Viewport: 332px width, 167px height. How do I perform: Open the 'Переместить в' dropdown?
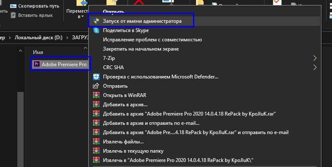coord(77,13)
